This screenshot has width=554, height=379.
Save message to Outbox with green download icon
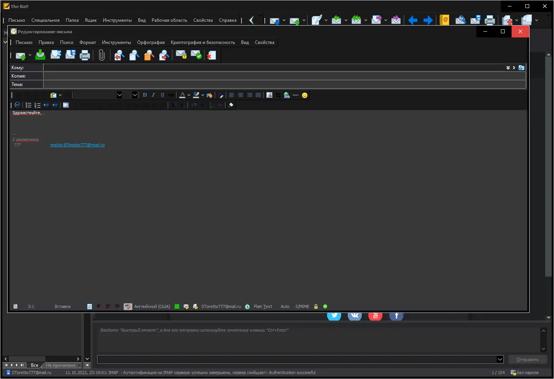tap(40, 55)
